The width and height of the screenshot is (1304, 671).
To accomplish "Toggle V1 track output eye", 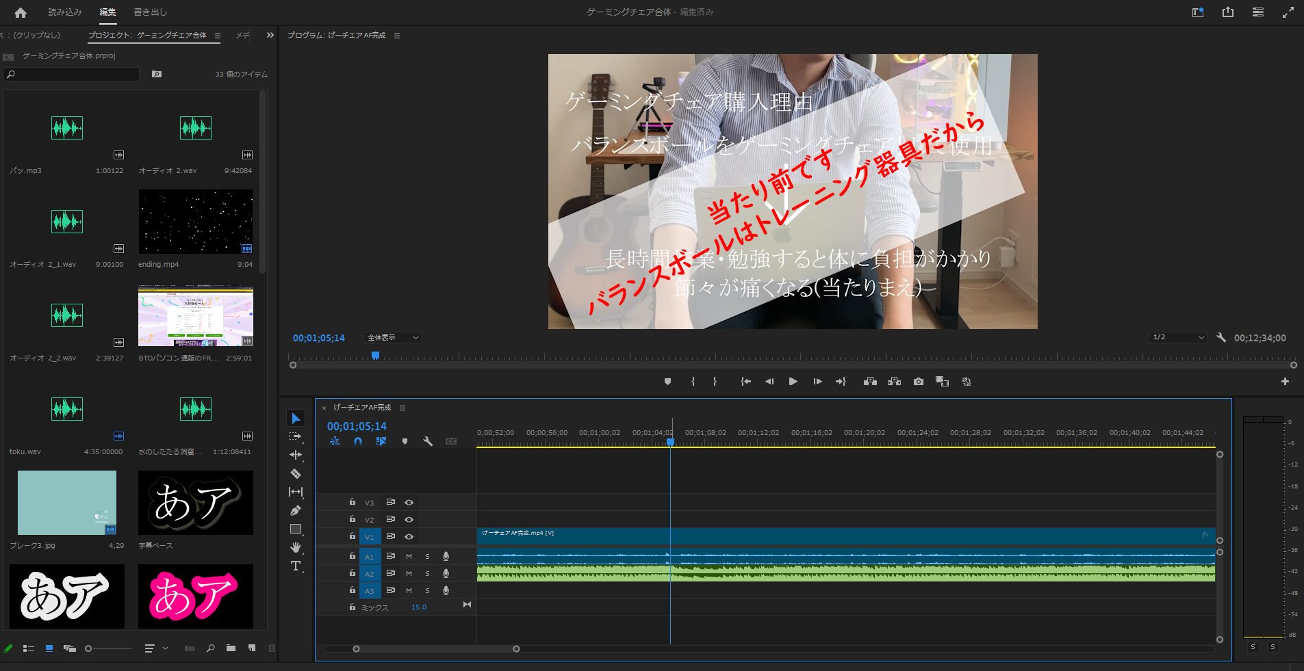I will (x=409, y=537).
